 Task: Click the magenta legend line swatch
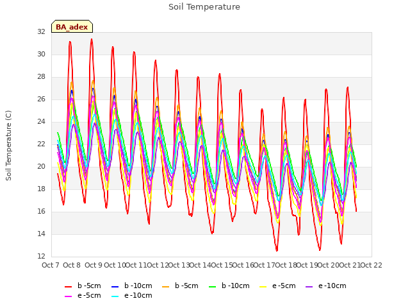pos(69,296)
